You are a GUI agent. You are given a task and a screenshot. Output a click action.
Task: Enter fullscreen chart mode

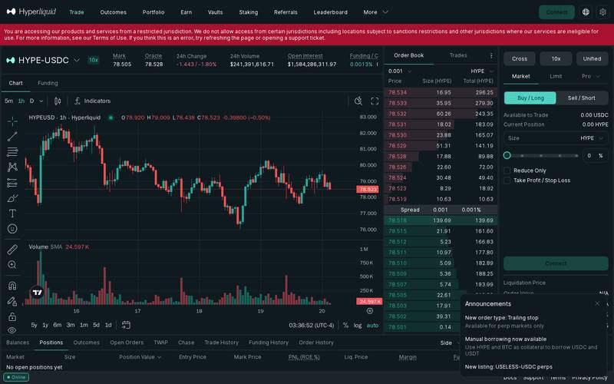(x=375, y=101)
